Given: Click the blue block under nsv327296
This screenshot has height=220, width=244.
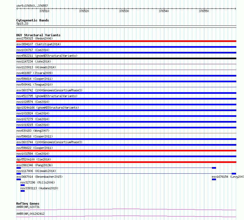Looking at the screenshot, I should (22, 185).
